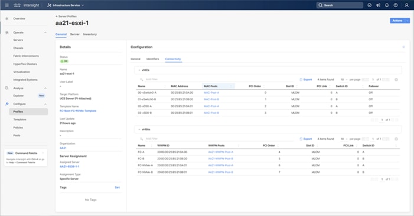Open Templates in the sidebar
Viewport: 414px width, 216px height.
20,119
